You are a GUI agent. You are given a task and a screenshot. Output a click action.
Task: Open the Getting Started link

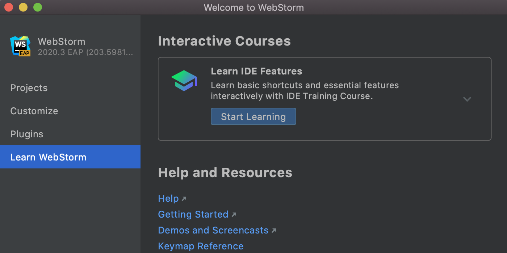(193, 214)
